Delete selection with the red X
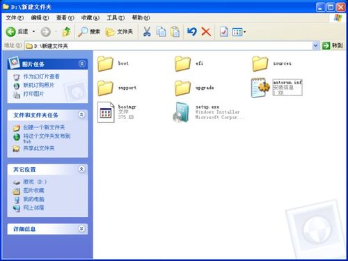Viewport: 348px width, 261px height. click(x=206, y=32)
